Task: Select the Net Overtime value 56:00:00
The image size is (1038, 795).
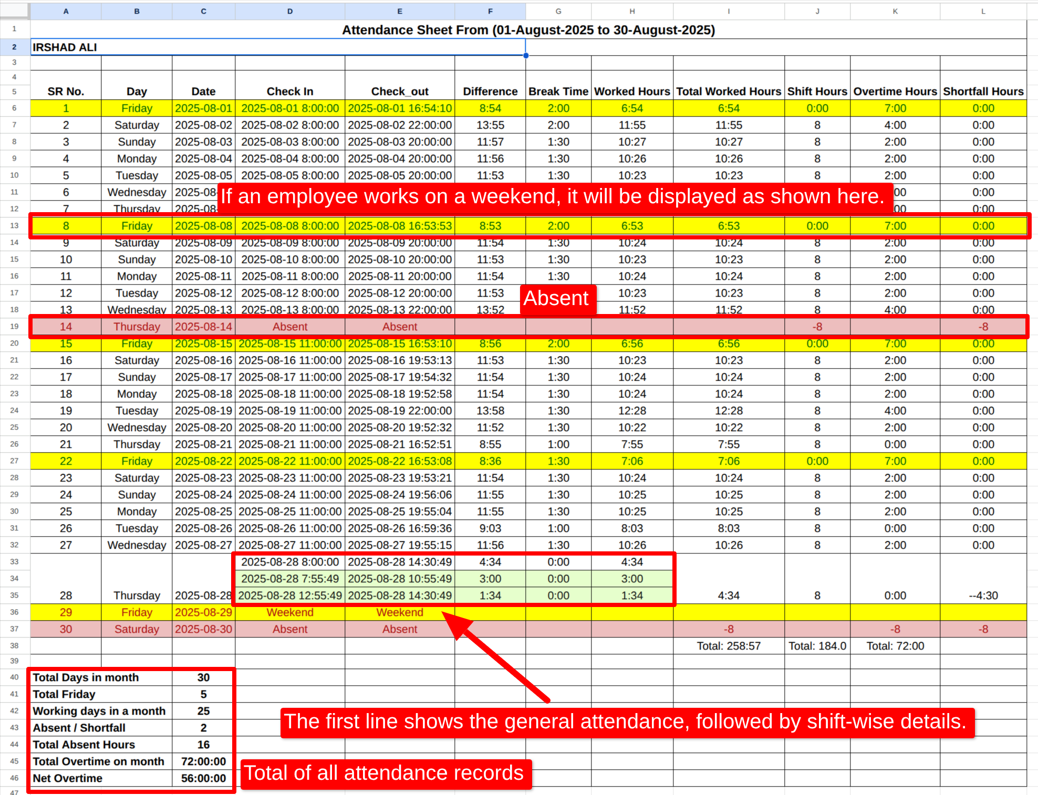Action: (203, 778)
